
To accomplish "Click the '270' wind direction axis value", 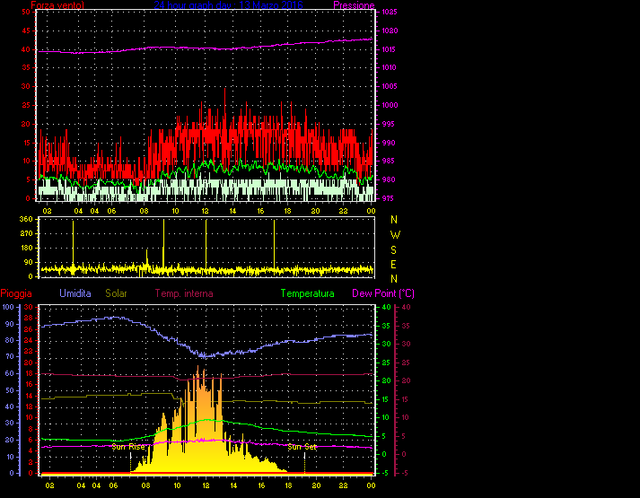I will tap(26, 233).
